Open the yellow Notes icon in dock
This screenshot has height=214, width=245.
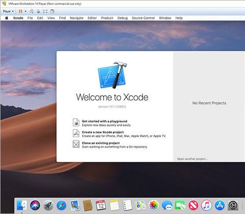tap(114, 205)
